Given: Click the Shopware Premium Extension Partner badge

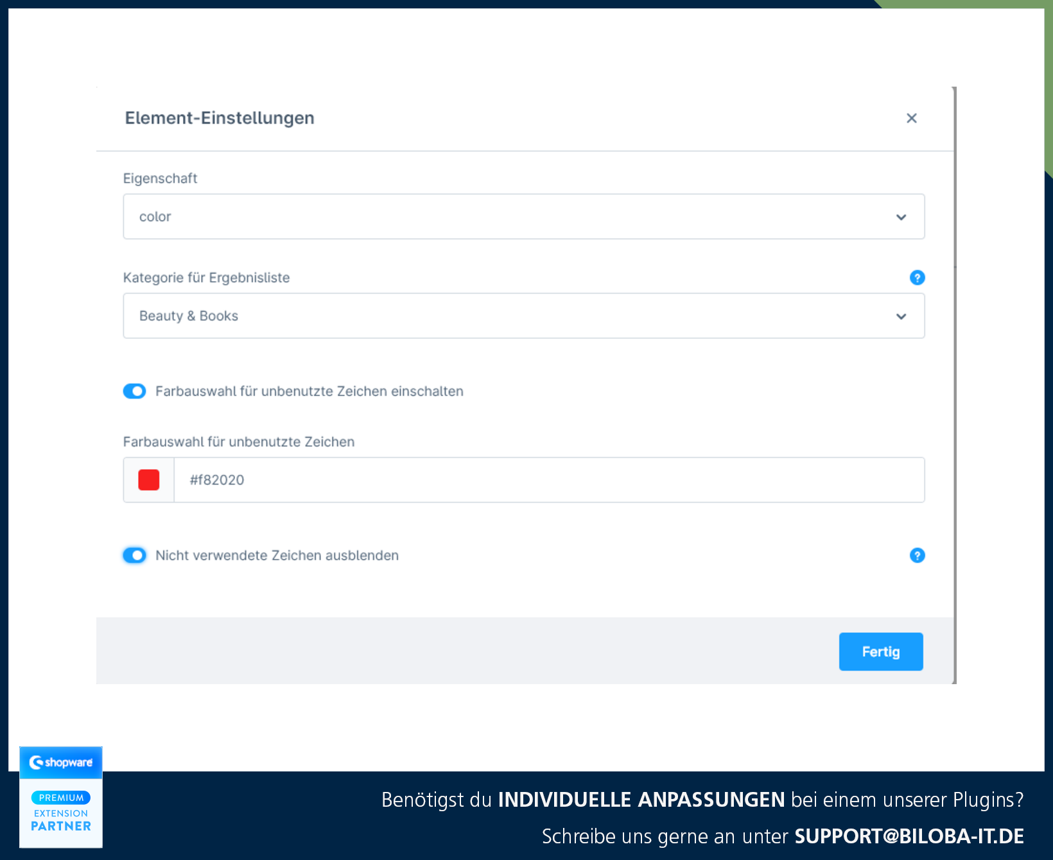Looking at the screenshot, I should click(x=61, y=797).
